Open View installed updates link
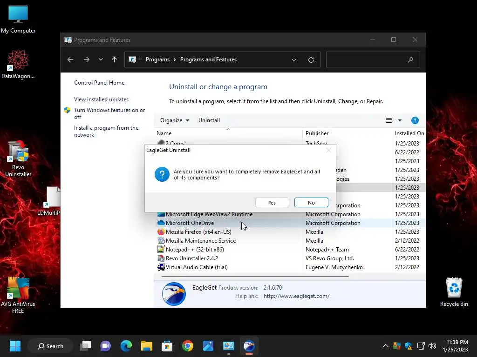 [101, 99]
